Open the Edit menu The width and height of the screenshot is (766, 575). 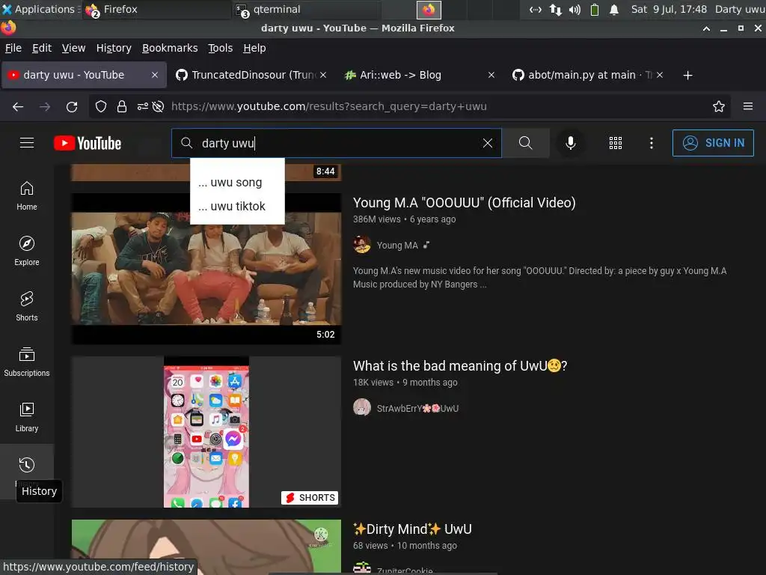(42, 48)
